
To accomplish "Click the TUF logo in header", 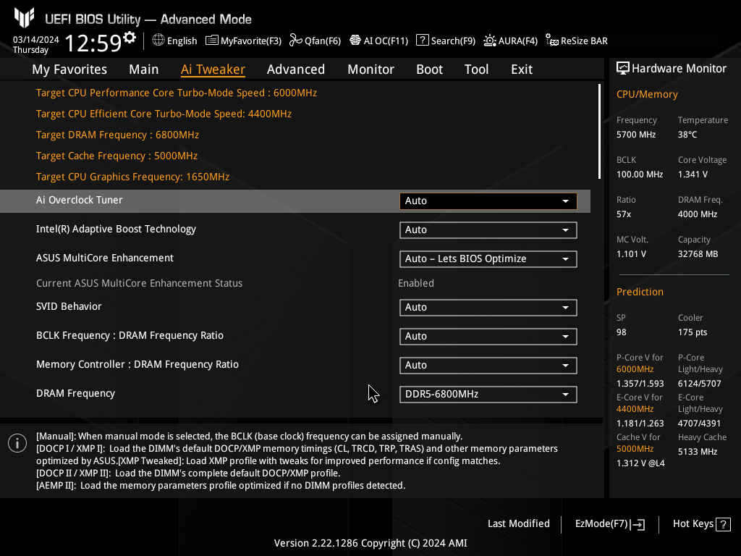I will [24, 17].
